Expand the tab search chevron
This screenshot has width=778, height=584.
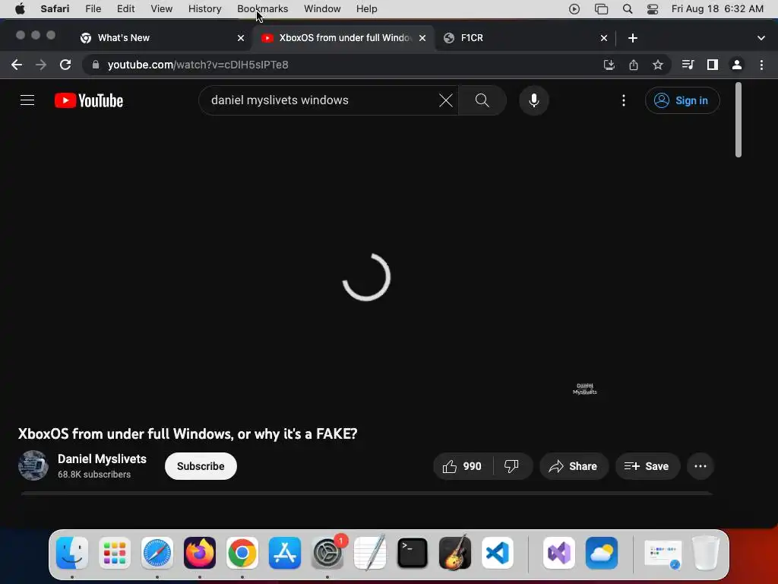point(761,38)
